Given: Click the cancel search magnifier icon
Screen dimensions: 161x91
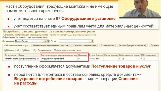Looking at the screenshot, I should tap(35, 50).
